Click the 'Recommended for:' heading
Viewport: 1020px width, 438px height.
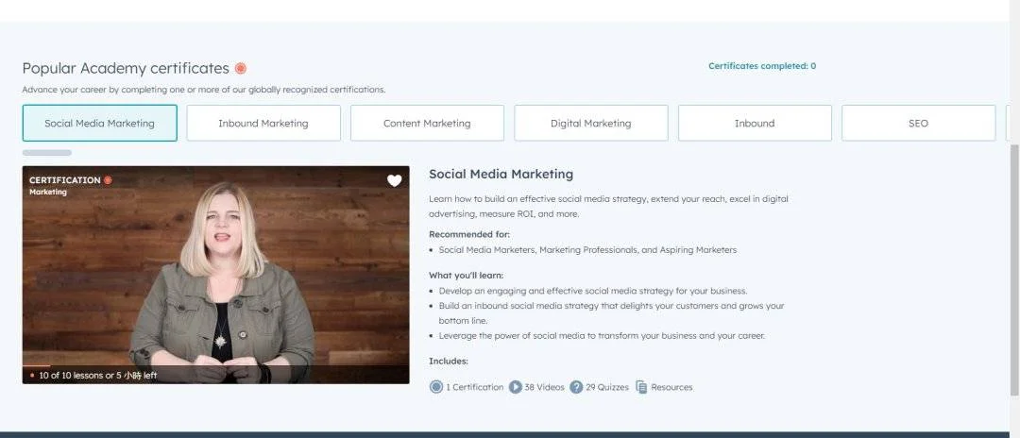pos(469,234)
